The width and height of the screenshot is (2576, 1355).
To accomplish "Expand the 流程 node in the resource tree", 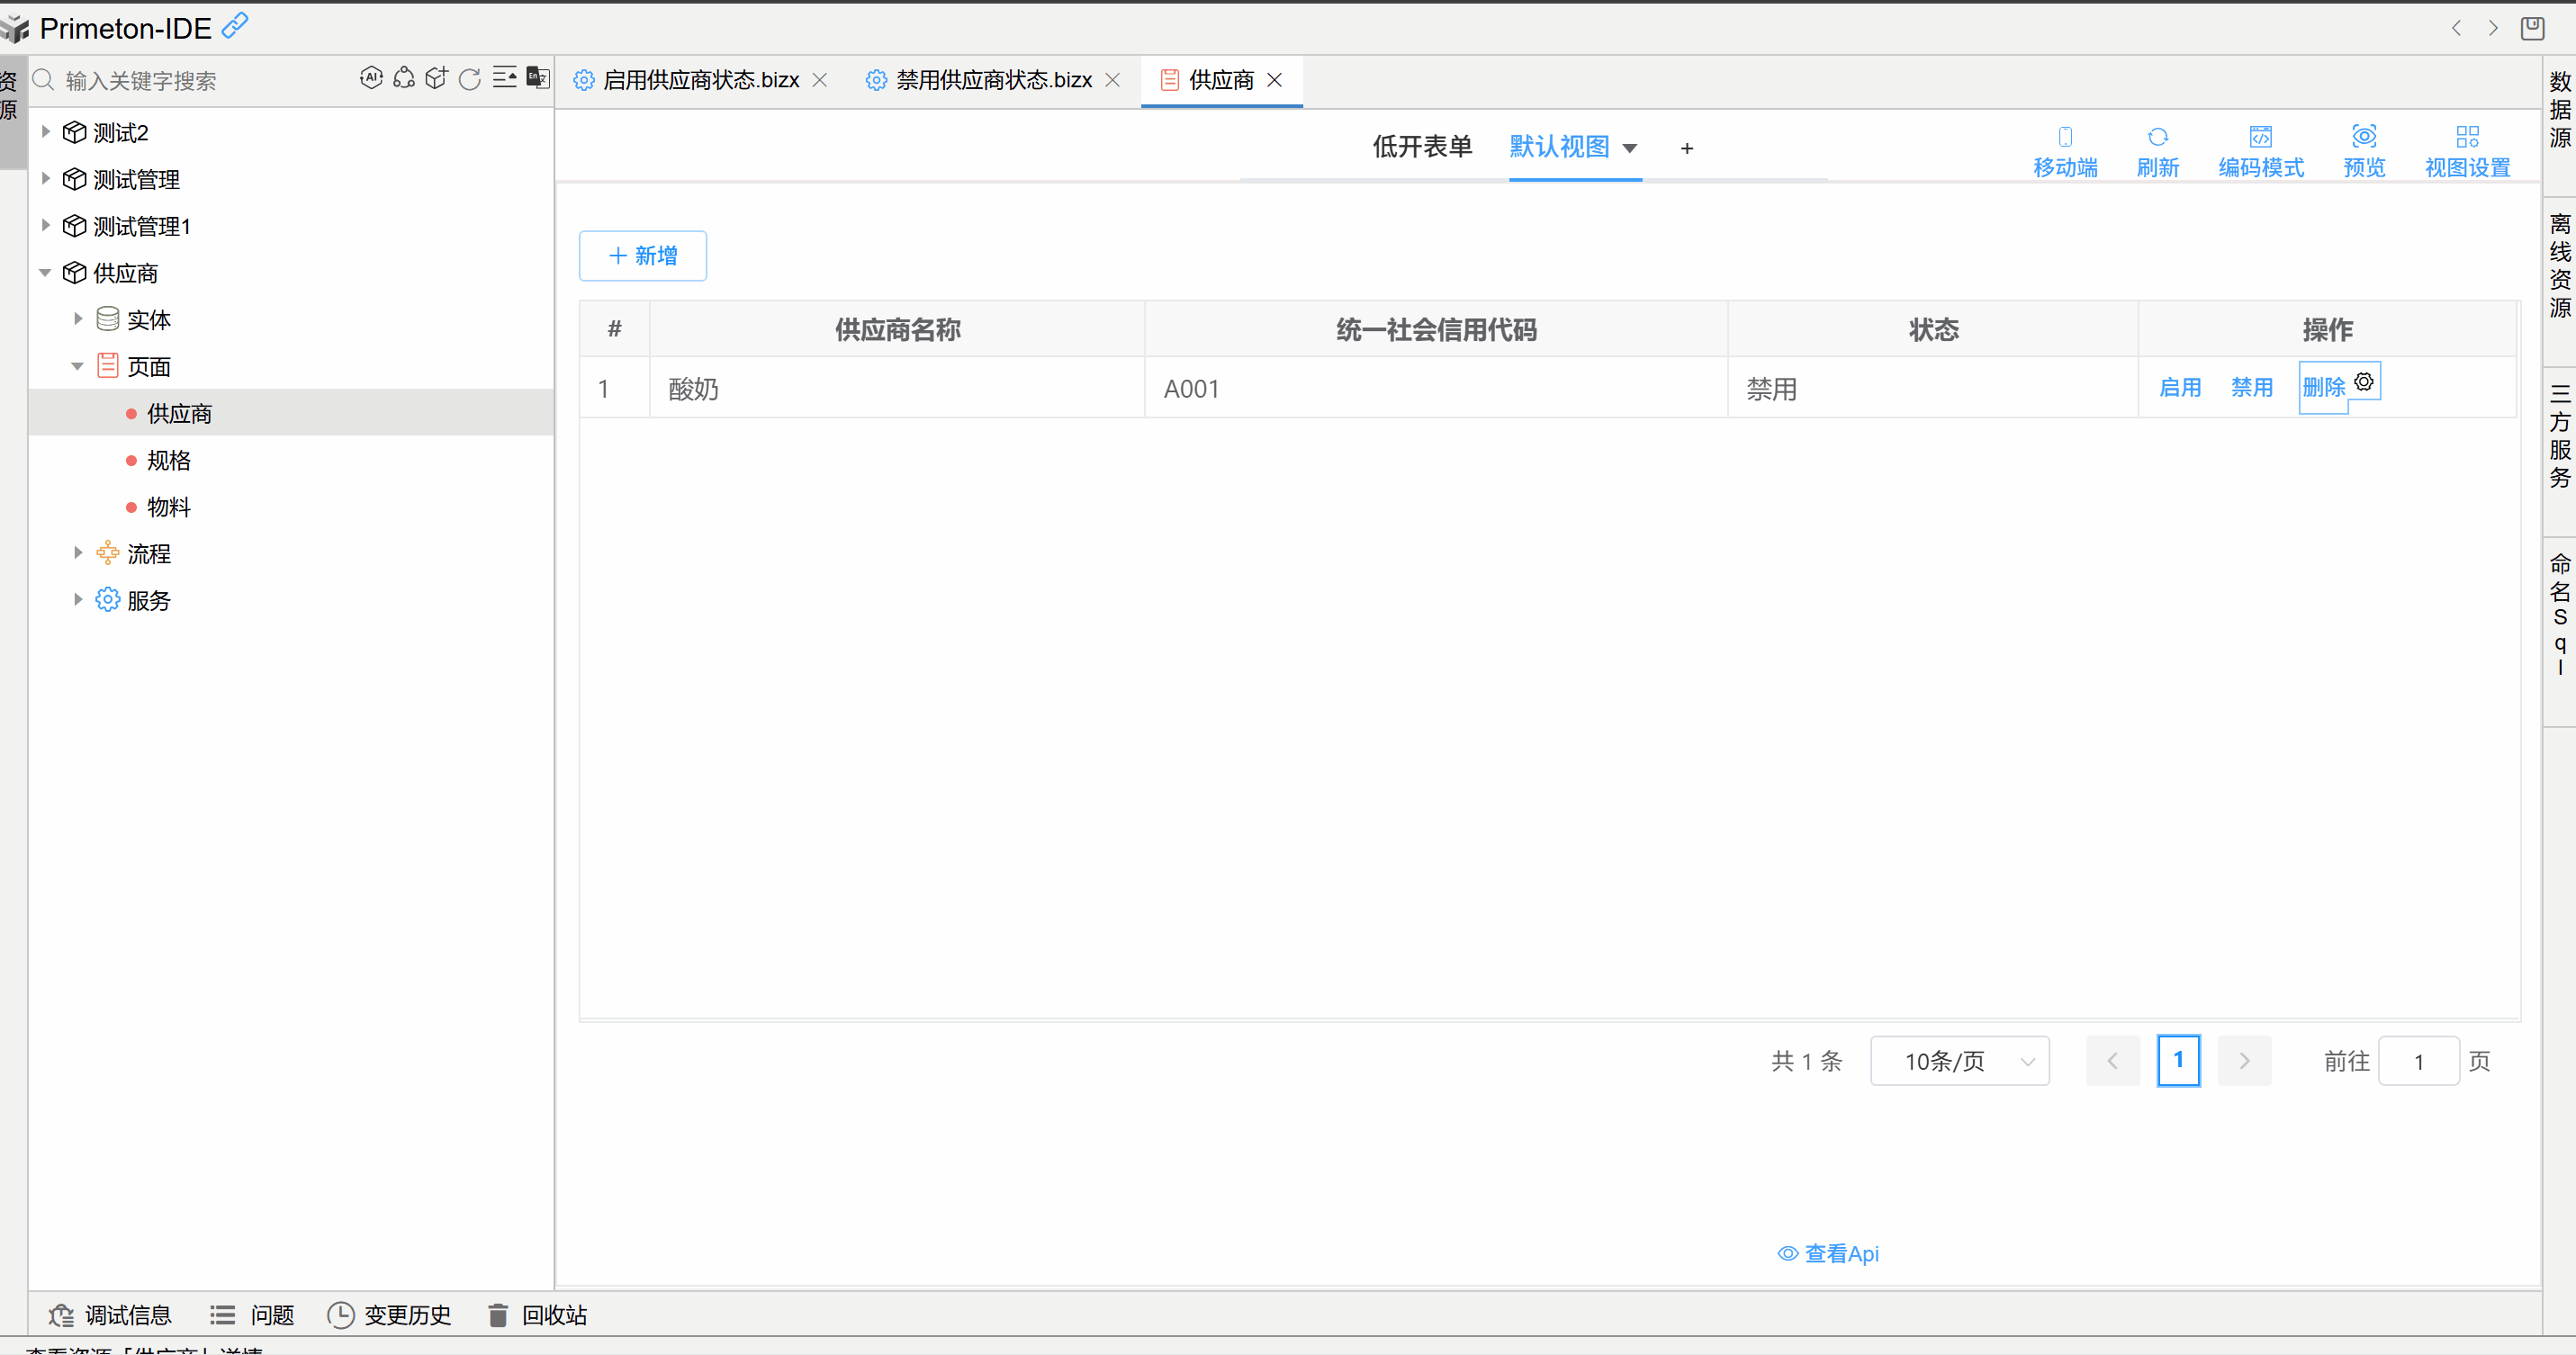I will click(x=78, y=552).
